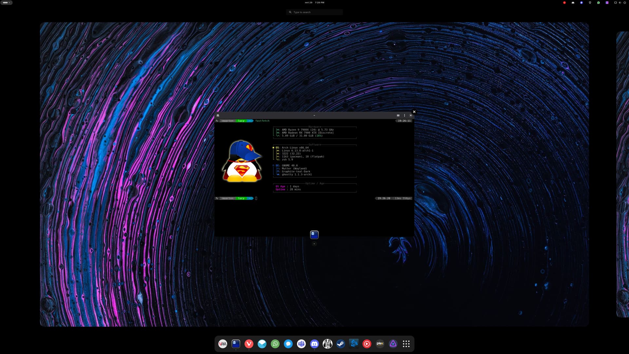Click the glowing blue tray indicator
Viewport: 629px width, 354px height.
(x=581, y=3)
